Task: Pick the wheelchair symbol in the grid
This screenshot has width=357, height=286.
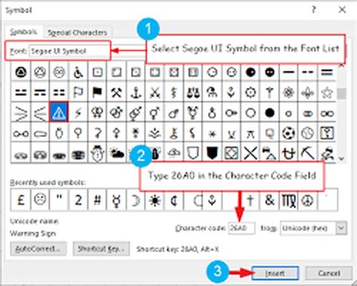Action: (x=78, y=72)
